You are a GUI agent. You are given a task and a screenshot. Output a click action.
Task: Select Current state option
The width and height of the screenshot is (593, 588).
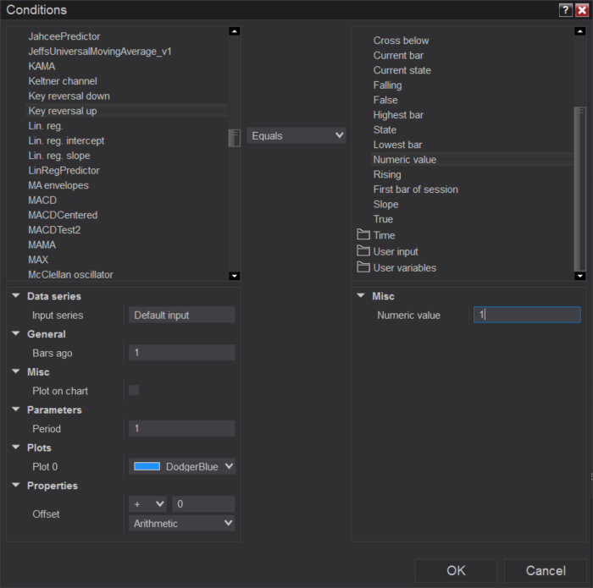point(402,70)
